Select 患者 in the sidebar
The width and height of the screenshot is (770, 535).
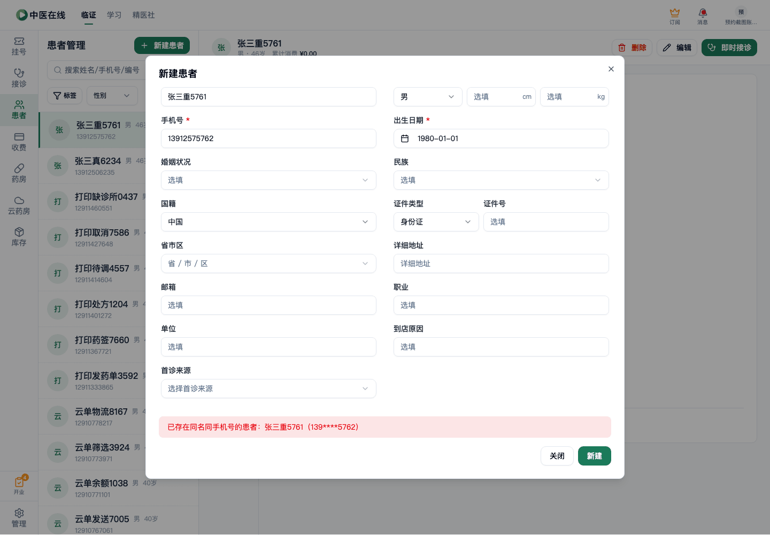tap(19, 110)
